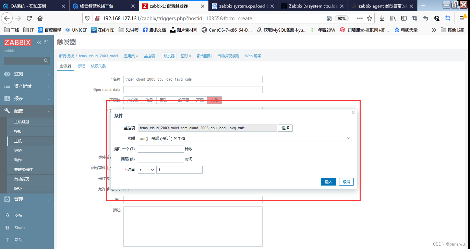
Task: Collapse the Zabbix sidebar with double-chevron icon
Action: 39,42
